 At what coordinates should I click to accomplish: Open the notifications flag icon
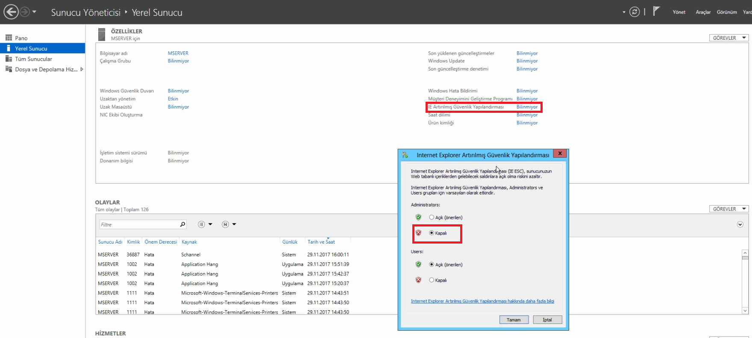(656, 12)
